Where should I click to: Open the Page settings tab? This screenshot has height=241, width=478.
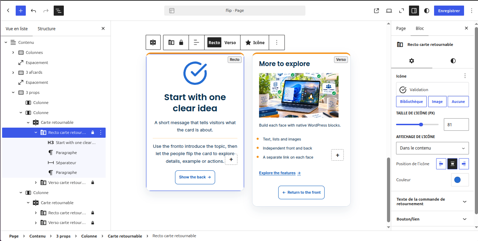pyautogui.click(x=401, y=28)
